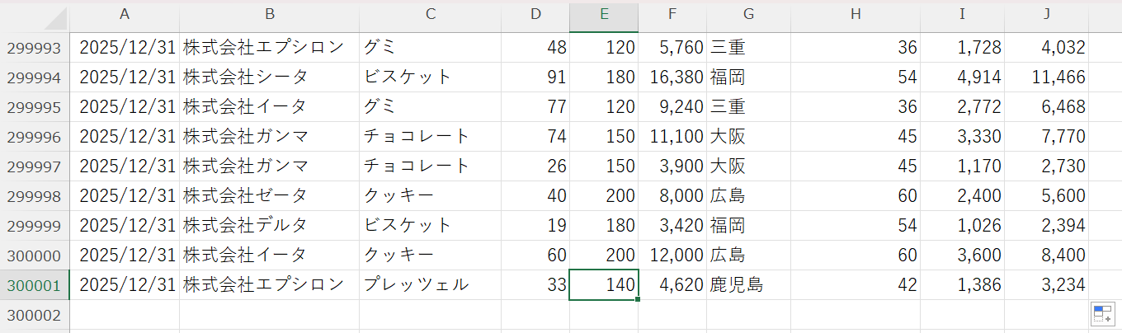Image resolution: width=1122 pixels, height=333 pixels.
Task: Click the 株式会社シータ cell
Action: click(x=268, y=77)
